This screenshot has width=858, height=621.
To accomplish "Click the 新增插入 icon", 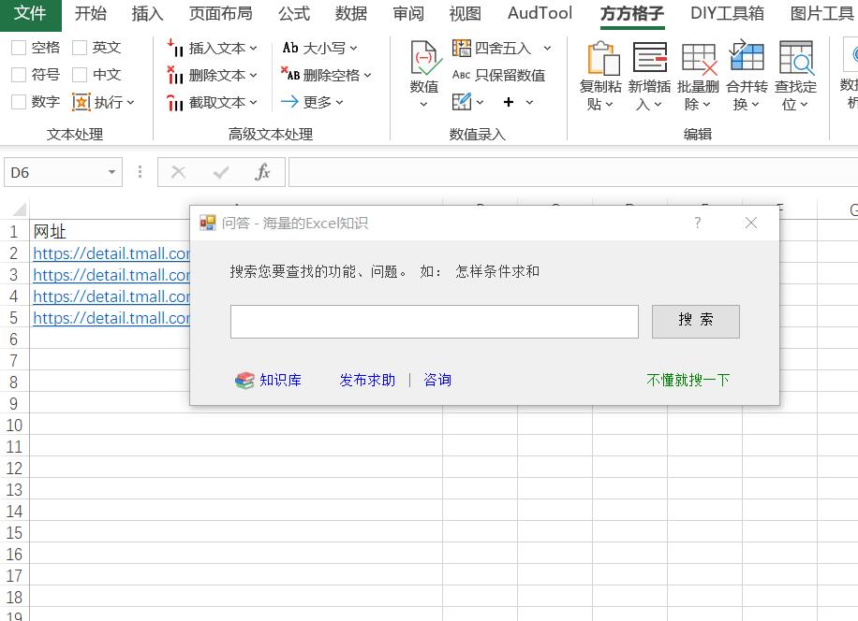I will click(649, 58).
